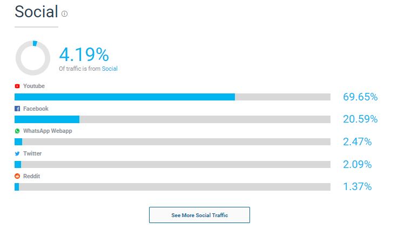The image size is (398, 229).
Task: Click the Twitter bird icon
Action: 17,153
